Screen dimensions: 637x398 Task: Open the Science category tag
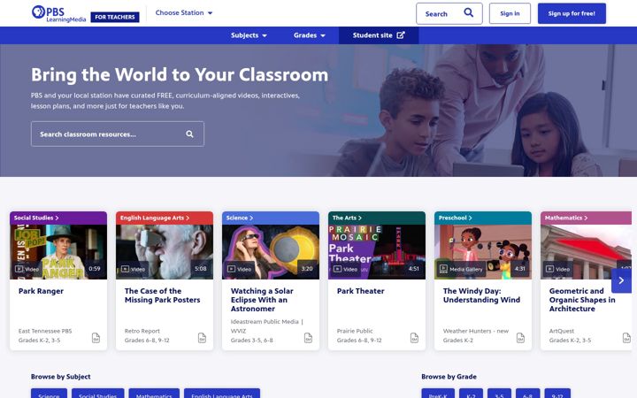(240, 218)
